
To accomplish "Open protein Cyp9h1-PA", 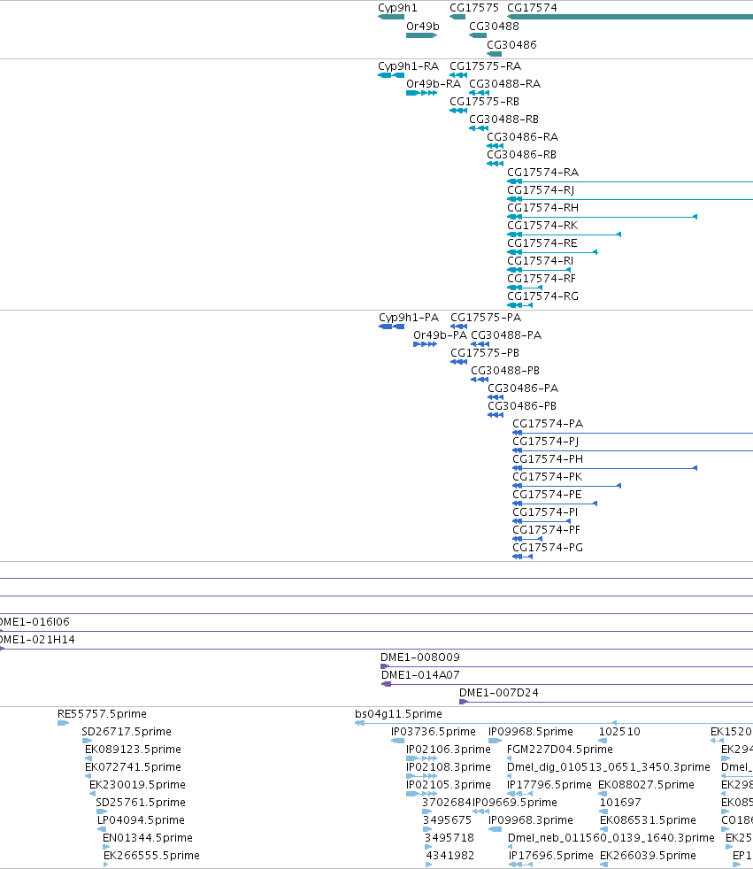I will (x=409, y=318).
